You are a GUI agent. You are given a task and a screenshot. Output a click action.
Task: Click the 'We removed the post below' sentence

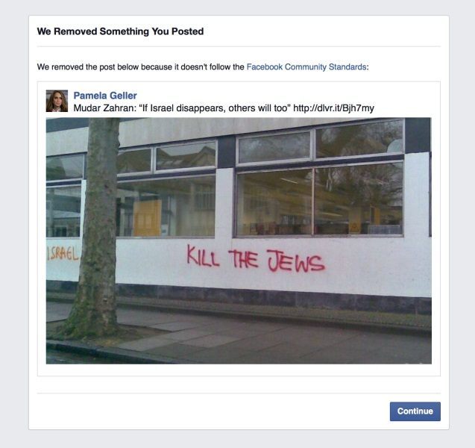[x=203, y=66]
